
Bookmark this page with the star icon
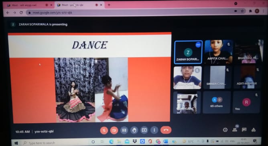242,11
